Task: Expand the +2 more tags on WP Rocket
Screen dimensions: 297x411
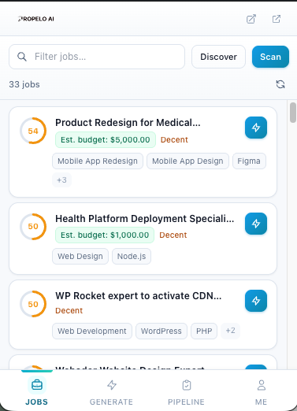Action: (x=230, y=331)
